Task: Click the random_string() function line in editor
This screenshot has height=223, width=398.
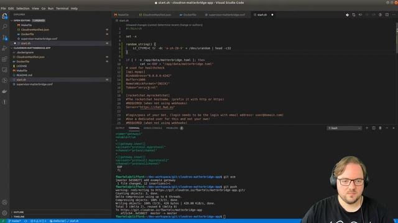Action: 141,44
